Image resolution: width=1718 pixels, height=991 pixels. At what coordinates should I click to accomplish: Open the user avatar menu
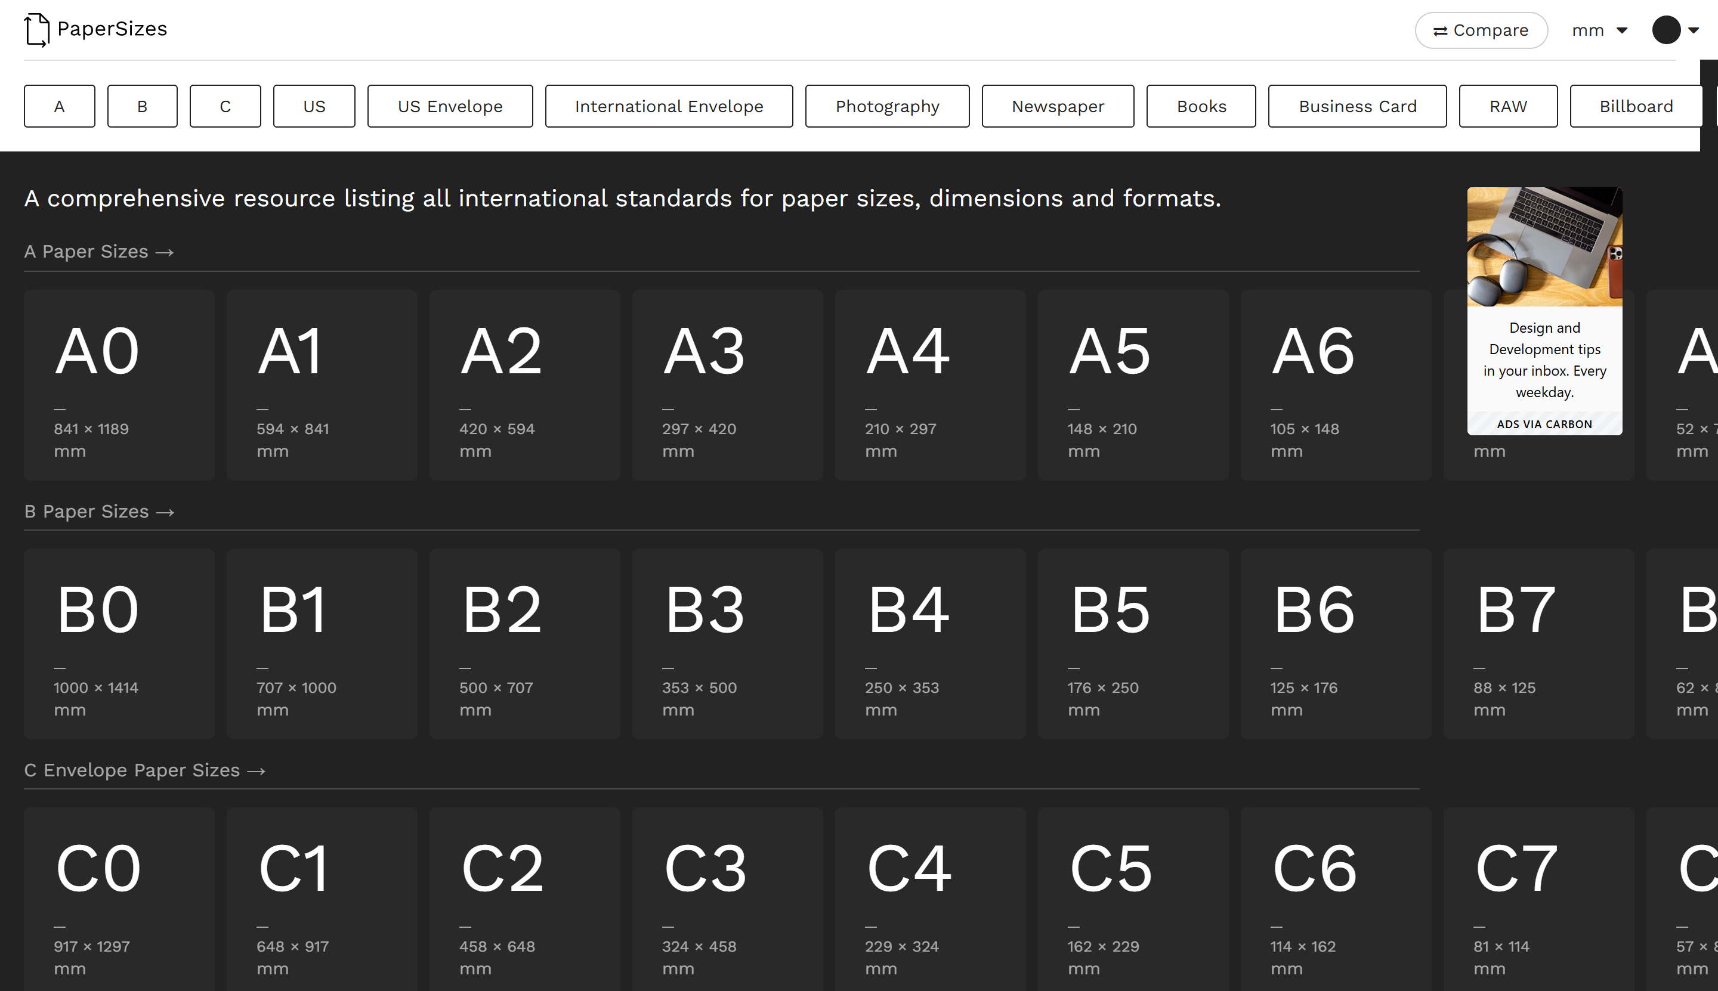1667,30
